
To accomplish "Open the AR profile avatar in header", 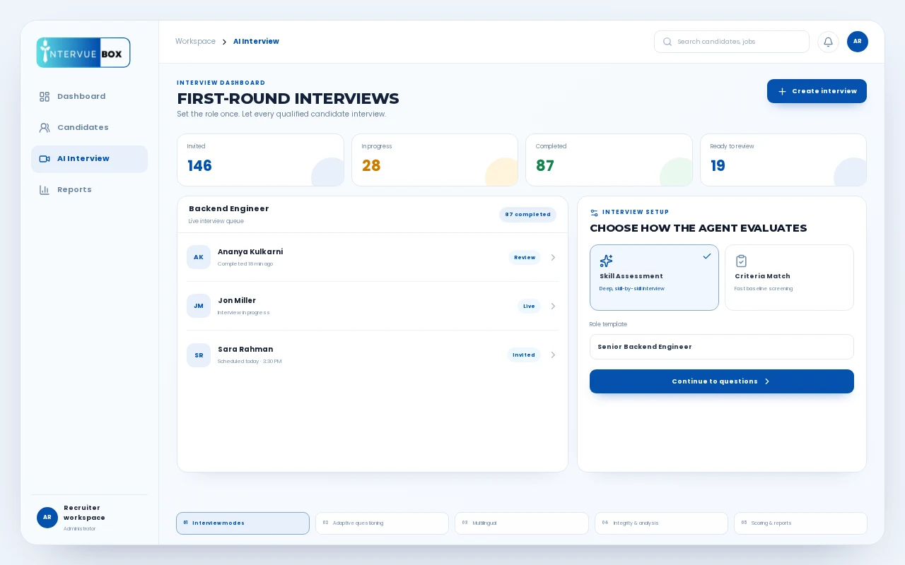I will pyautogui.click(x=858, y=42).
